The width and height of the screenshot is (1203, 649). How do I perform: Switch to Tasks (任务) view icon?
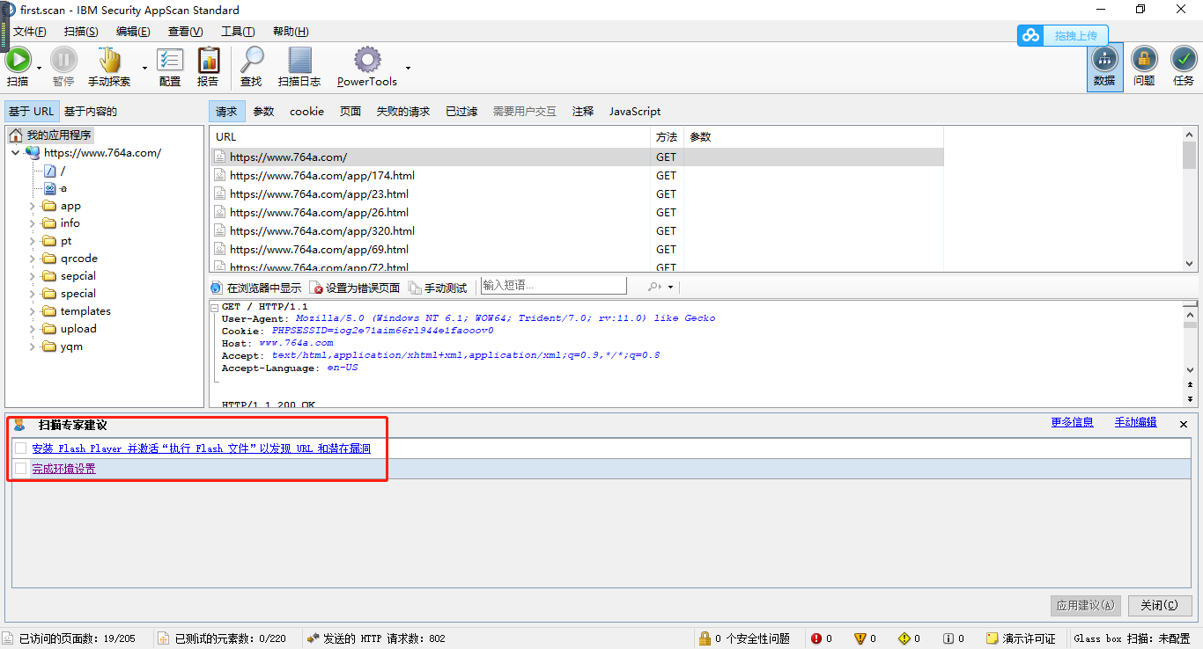coord(1184,60)
